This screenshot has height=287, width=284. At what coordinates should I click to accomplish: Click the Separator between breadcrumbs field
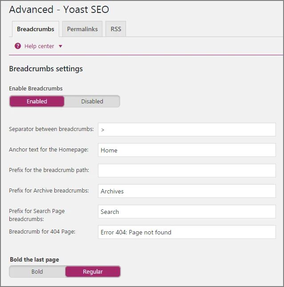click(187, 130)
